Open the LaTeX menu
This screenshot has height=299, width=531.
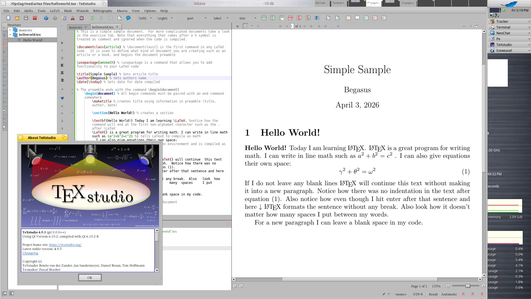(55, 11)
